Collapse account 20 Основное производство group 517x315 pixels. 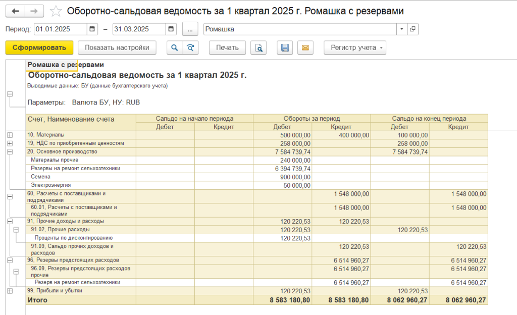click(x=10, y=151)
